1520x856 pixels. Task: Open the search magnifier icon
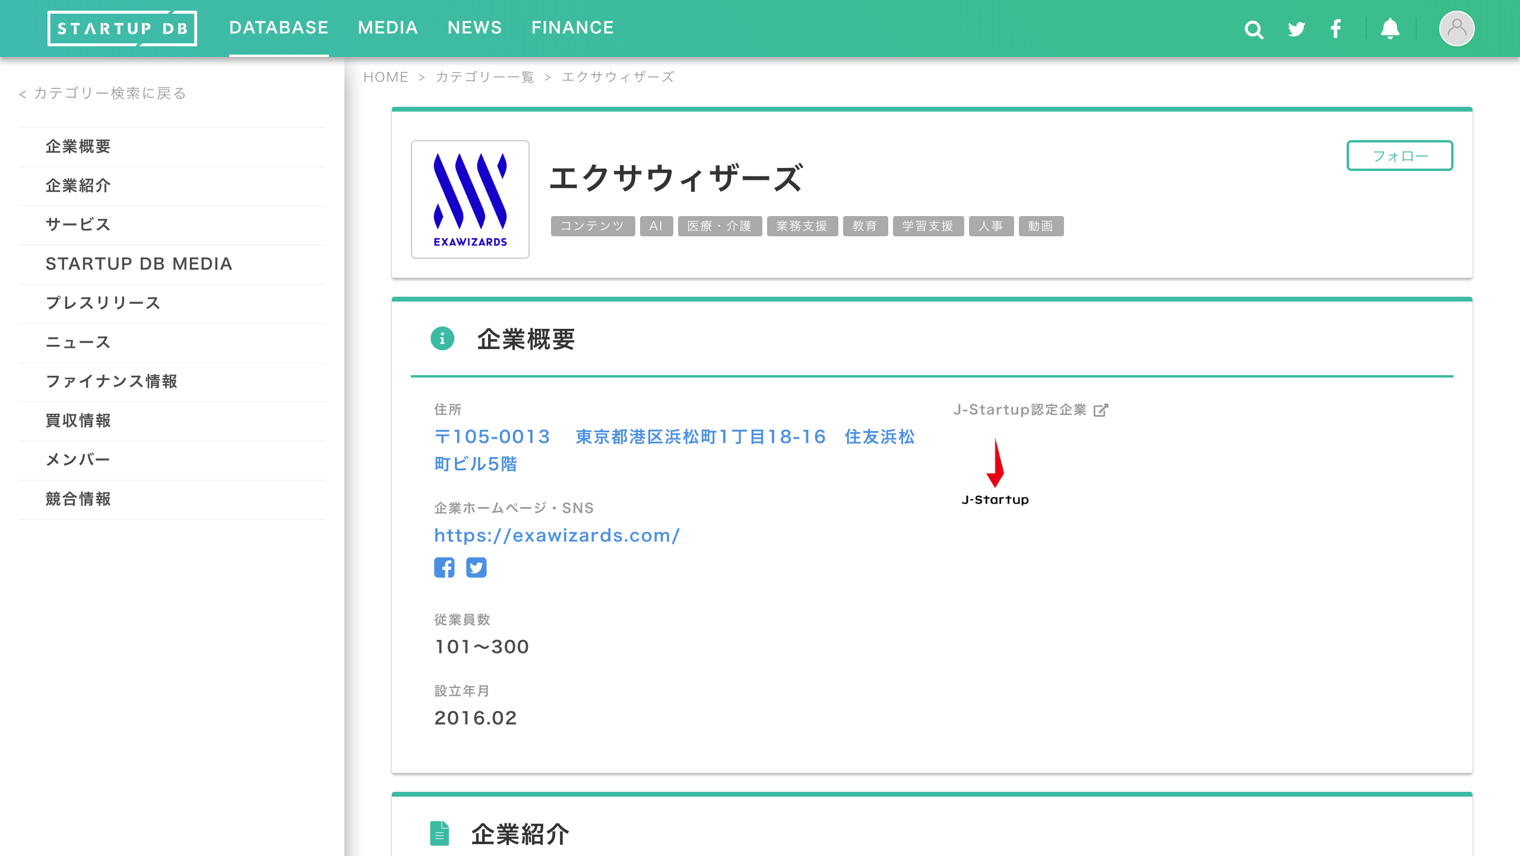pos(1253,29)
